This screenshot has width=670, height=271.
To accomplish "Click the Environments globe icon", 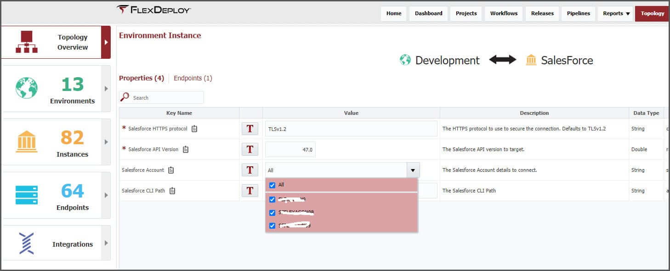I will (x=27, y=88).
